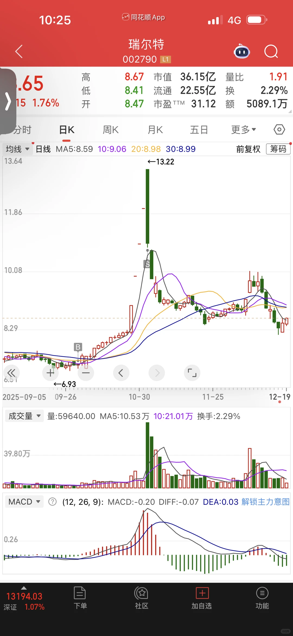
Task: Switch to 月K tab
Action: (x=155, y=130)
